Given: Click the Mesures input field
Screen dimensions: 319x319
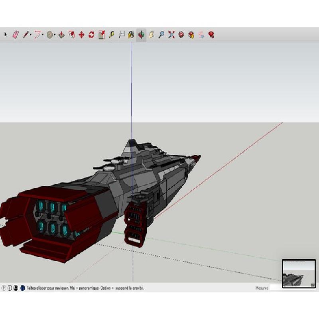Looking at the screenshot, I should tap(276, 287).
